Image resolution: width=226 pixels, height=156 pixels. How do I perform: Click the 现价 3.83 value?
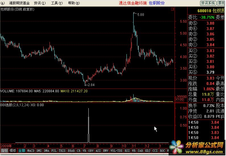coord(210,78)
